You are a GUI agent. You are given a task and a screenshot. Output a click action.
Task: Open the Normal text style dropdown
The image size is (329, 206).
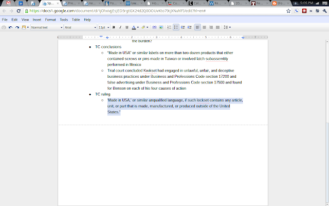tap(47, 27)
